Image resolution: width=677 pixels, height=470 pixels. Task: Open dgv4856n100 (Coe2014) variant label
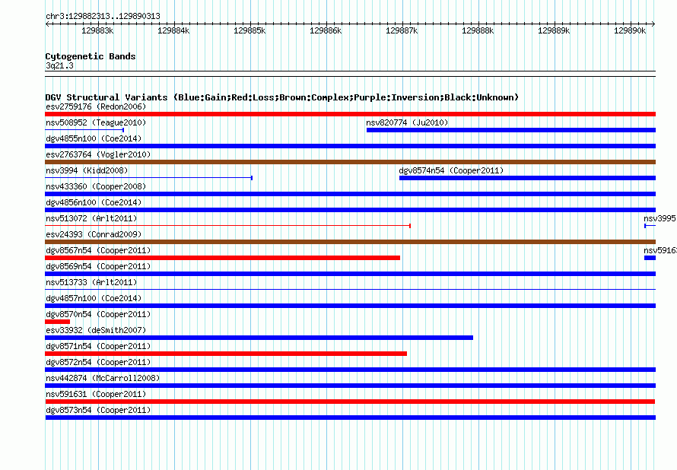94,202
